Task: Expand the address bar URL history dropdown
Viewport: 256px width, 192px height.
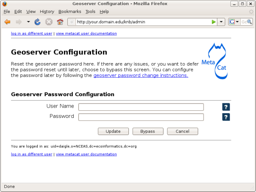Action: point(221,22)
